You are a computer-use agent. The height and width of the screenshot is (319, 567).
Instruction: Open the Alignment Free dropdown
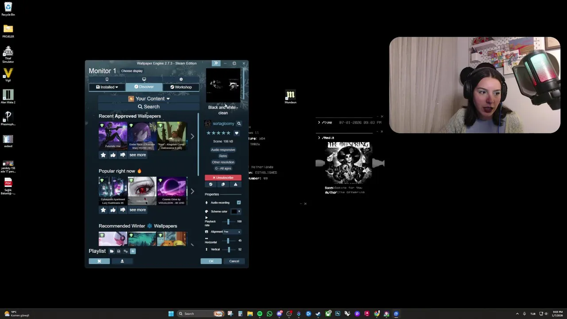232,232
